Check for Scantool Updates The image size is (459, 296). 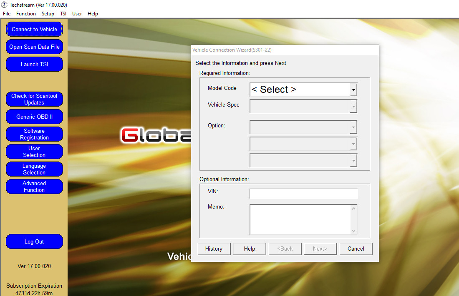[34, 99]
